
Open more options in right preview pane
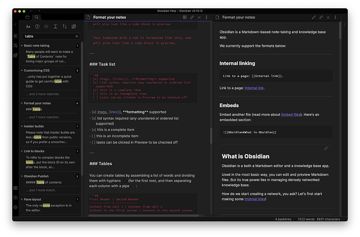click(335, 17)
